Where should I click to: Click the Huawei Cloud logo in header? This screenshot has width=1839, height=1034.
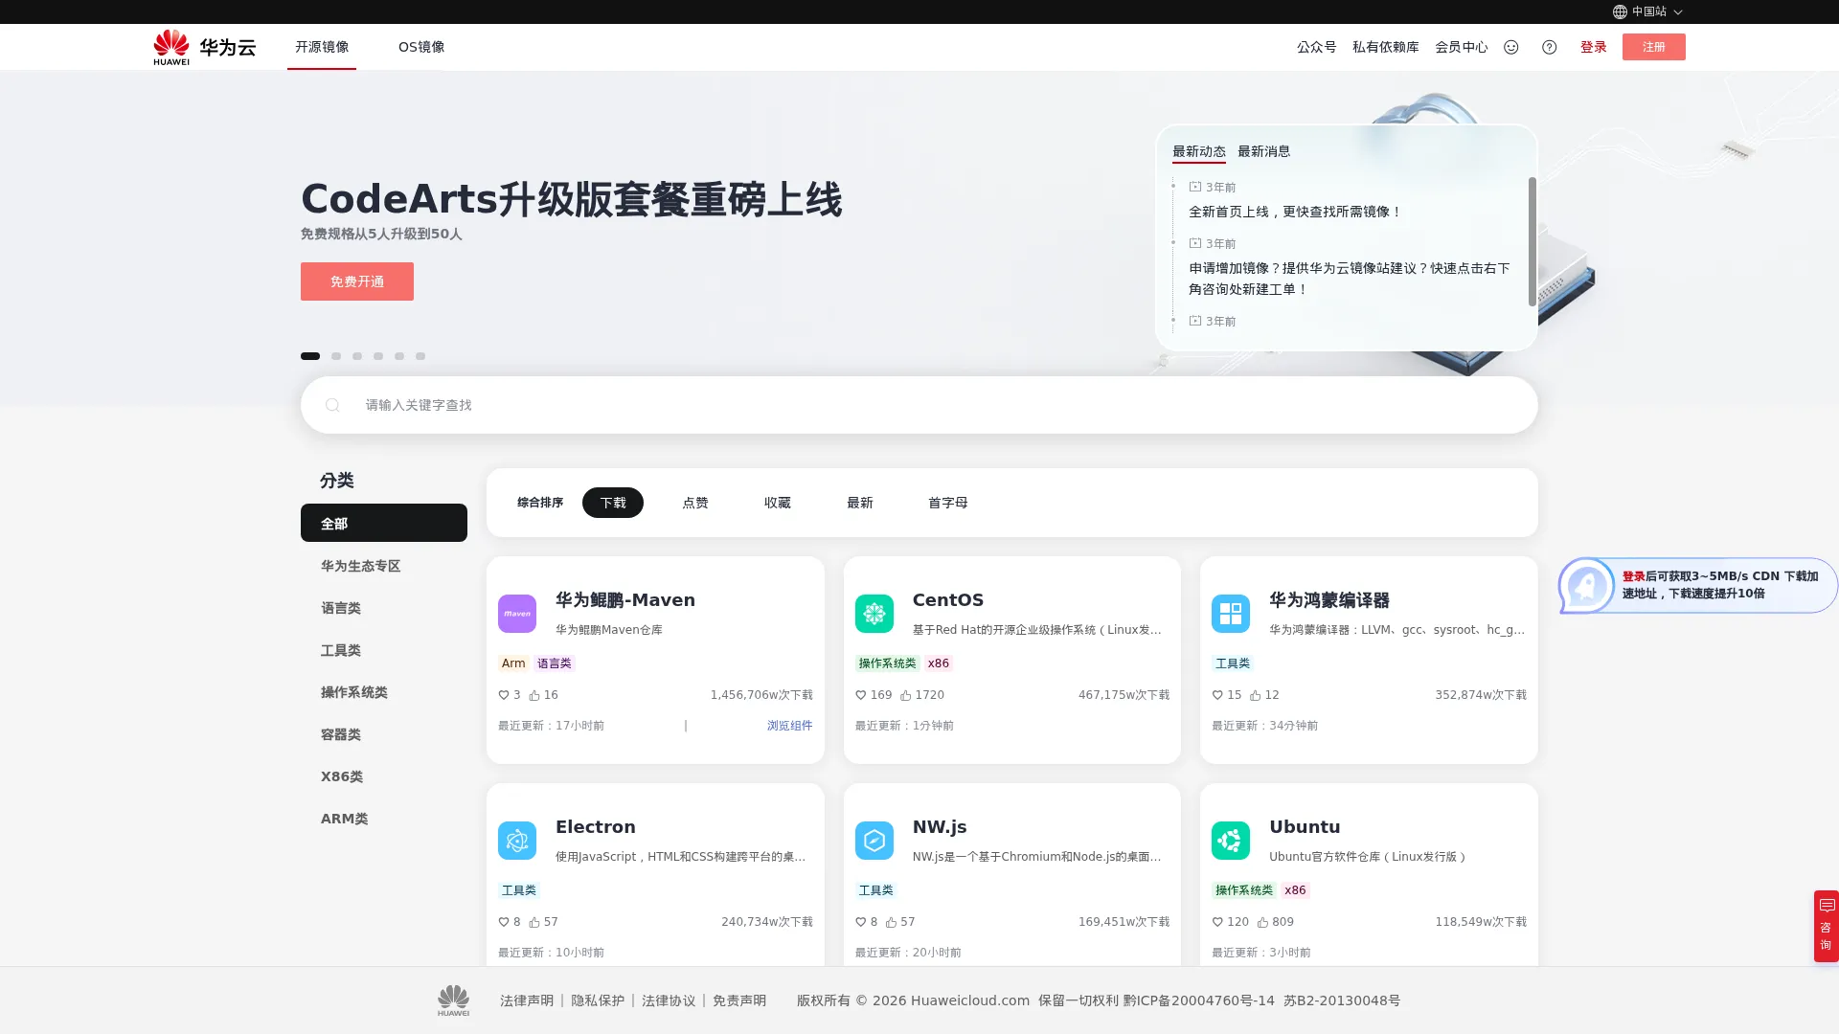[204, 47]
